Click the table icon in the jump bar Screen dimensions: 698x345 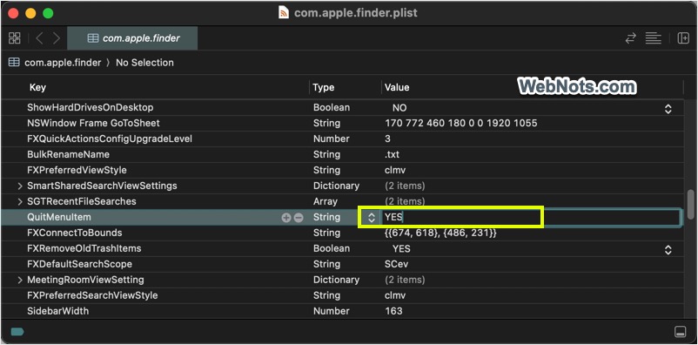tap(14, 63)
